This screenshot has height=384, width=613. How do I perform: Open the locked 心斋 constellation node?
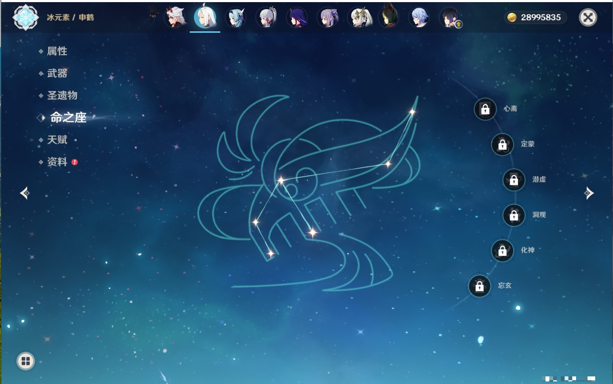tap(485, 109)
